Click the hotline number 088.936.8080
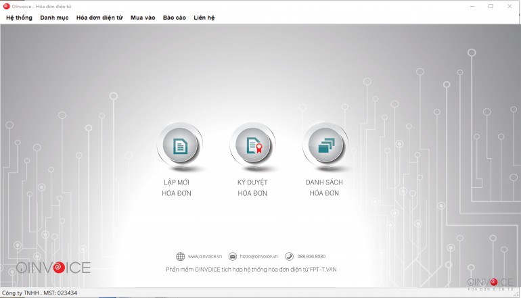Image resolution: width=521 pixels, height=298 pixels. tap(311, 257)
